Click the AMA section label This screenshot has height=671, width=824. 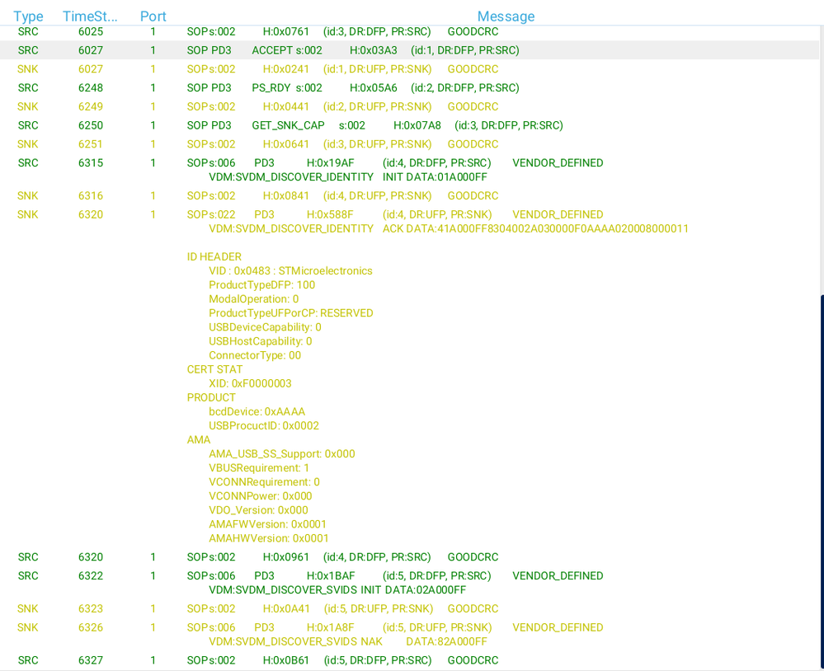[199, 440]
